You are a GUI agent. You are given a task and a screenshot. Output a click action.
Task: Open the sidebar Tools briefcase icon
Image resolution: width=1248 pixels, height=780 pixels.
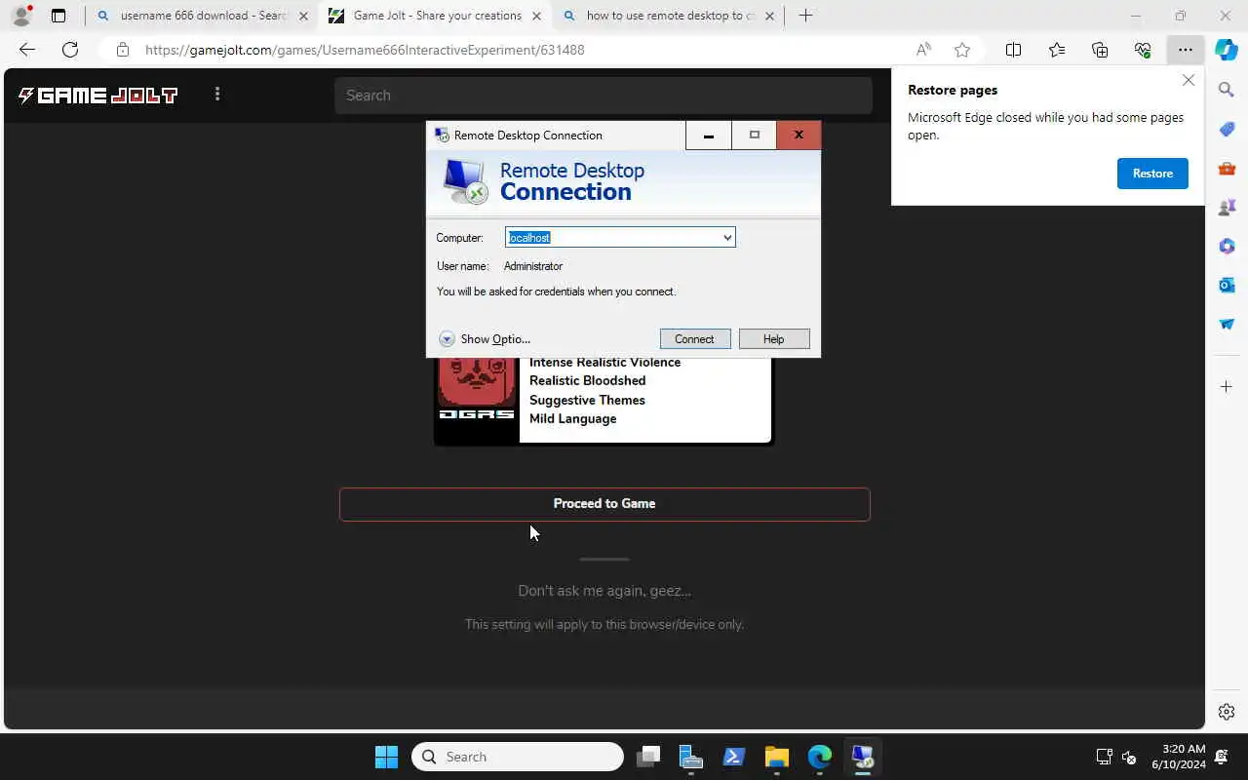coord(1227,168)
